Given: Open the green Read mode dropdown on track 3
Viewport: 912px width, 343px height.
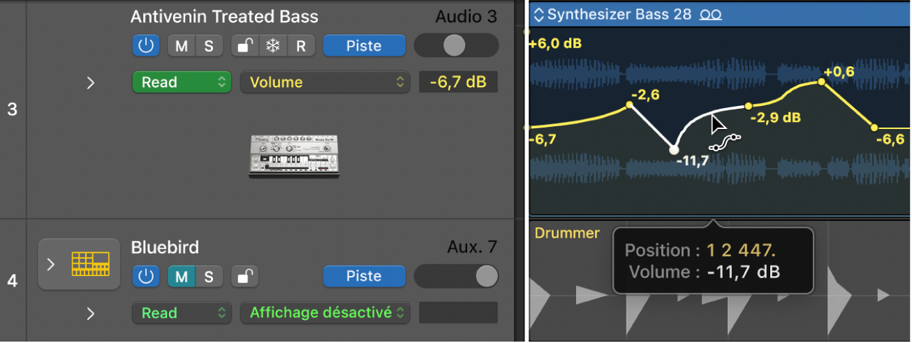Looking at the screenshot, I should point(181,82).
